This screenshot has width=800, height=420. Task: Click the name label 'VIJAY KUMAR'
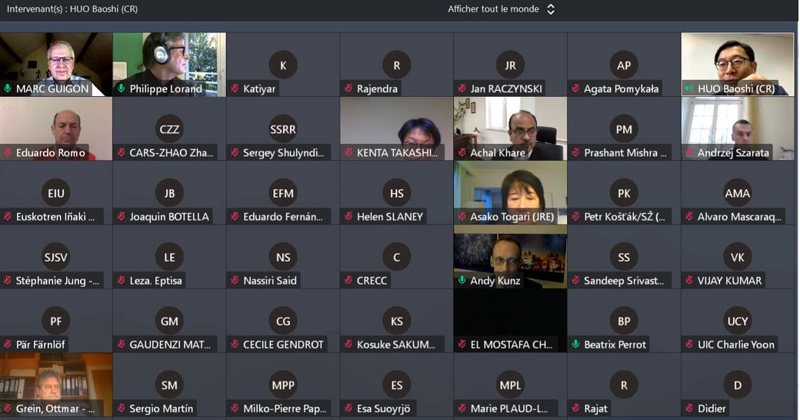(x=730, y=281)
